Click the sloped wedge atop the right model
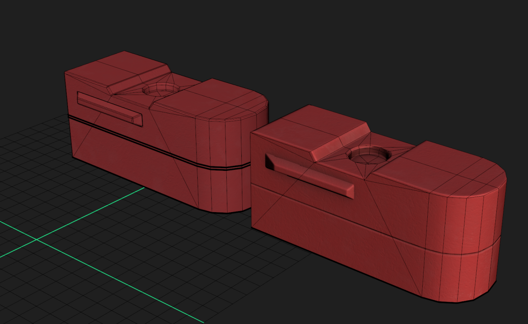 click(x=340, y=142)
